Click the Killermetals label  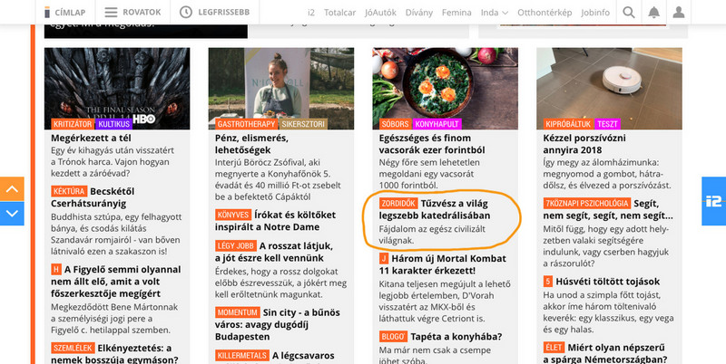241,356
